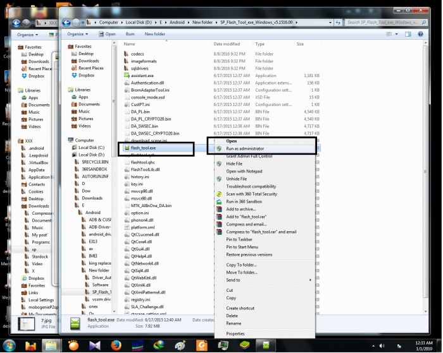This screenshot has height=353, width=443.
Task: Click the Visual Studio taskbar icon
Action: (x=95, y=345)
